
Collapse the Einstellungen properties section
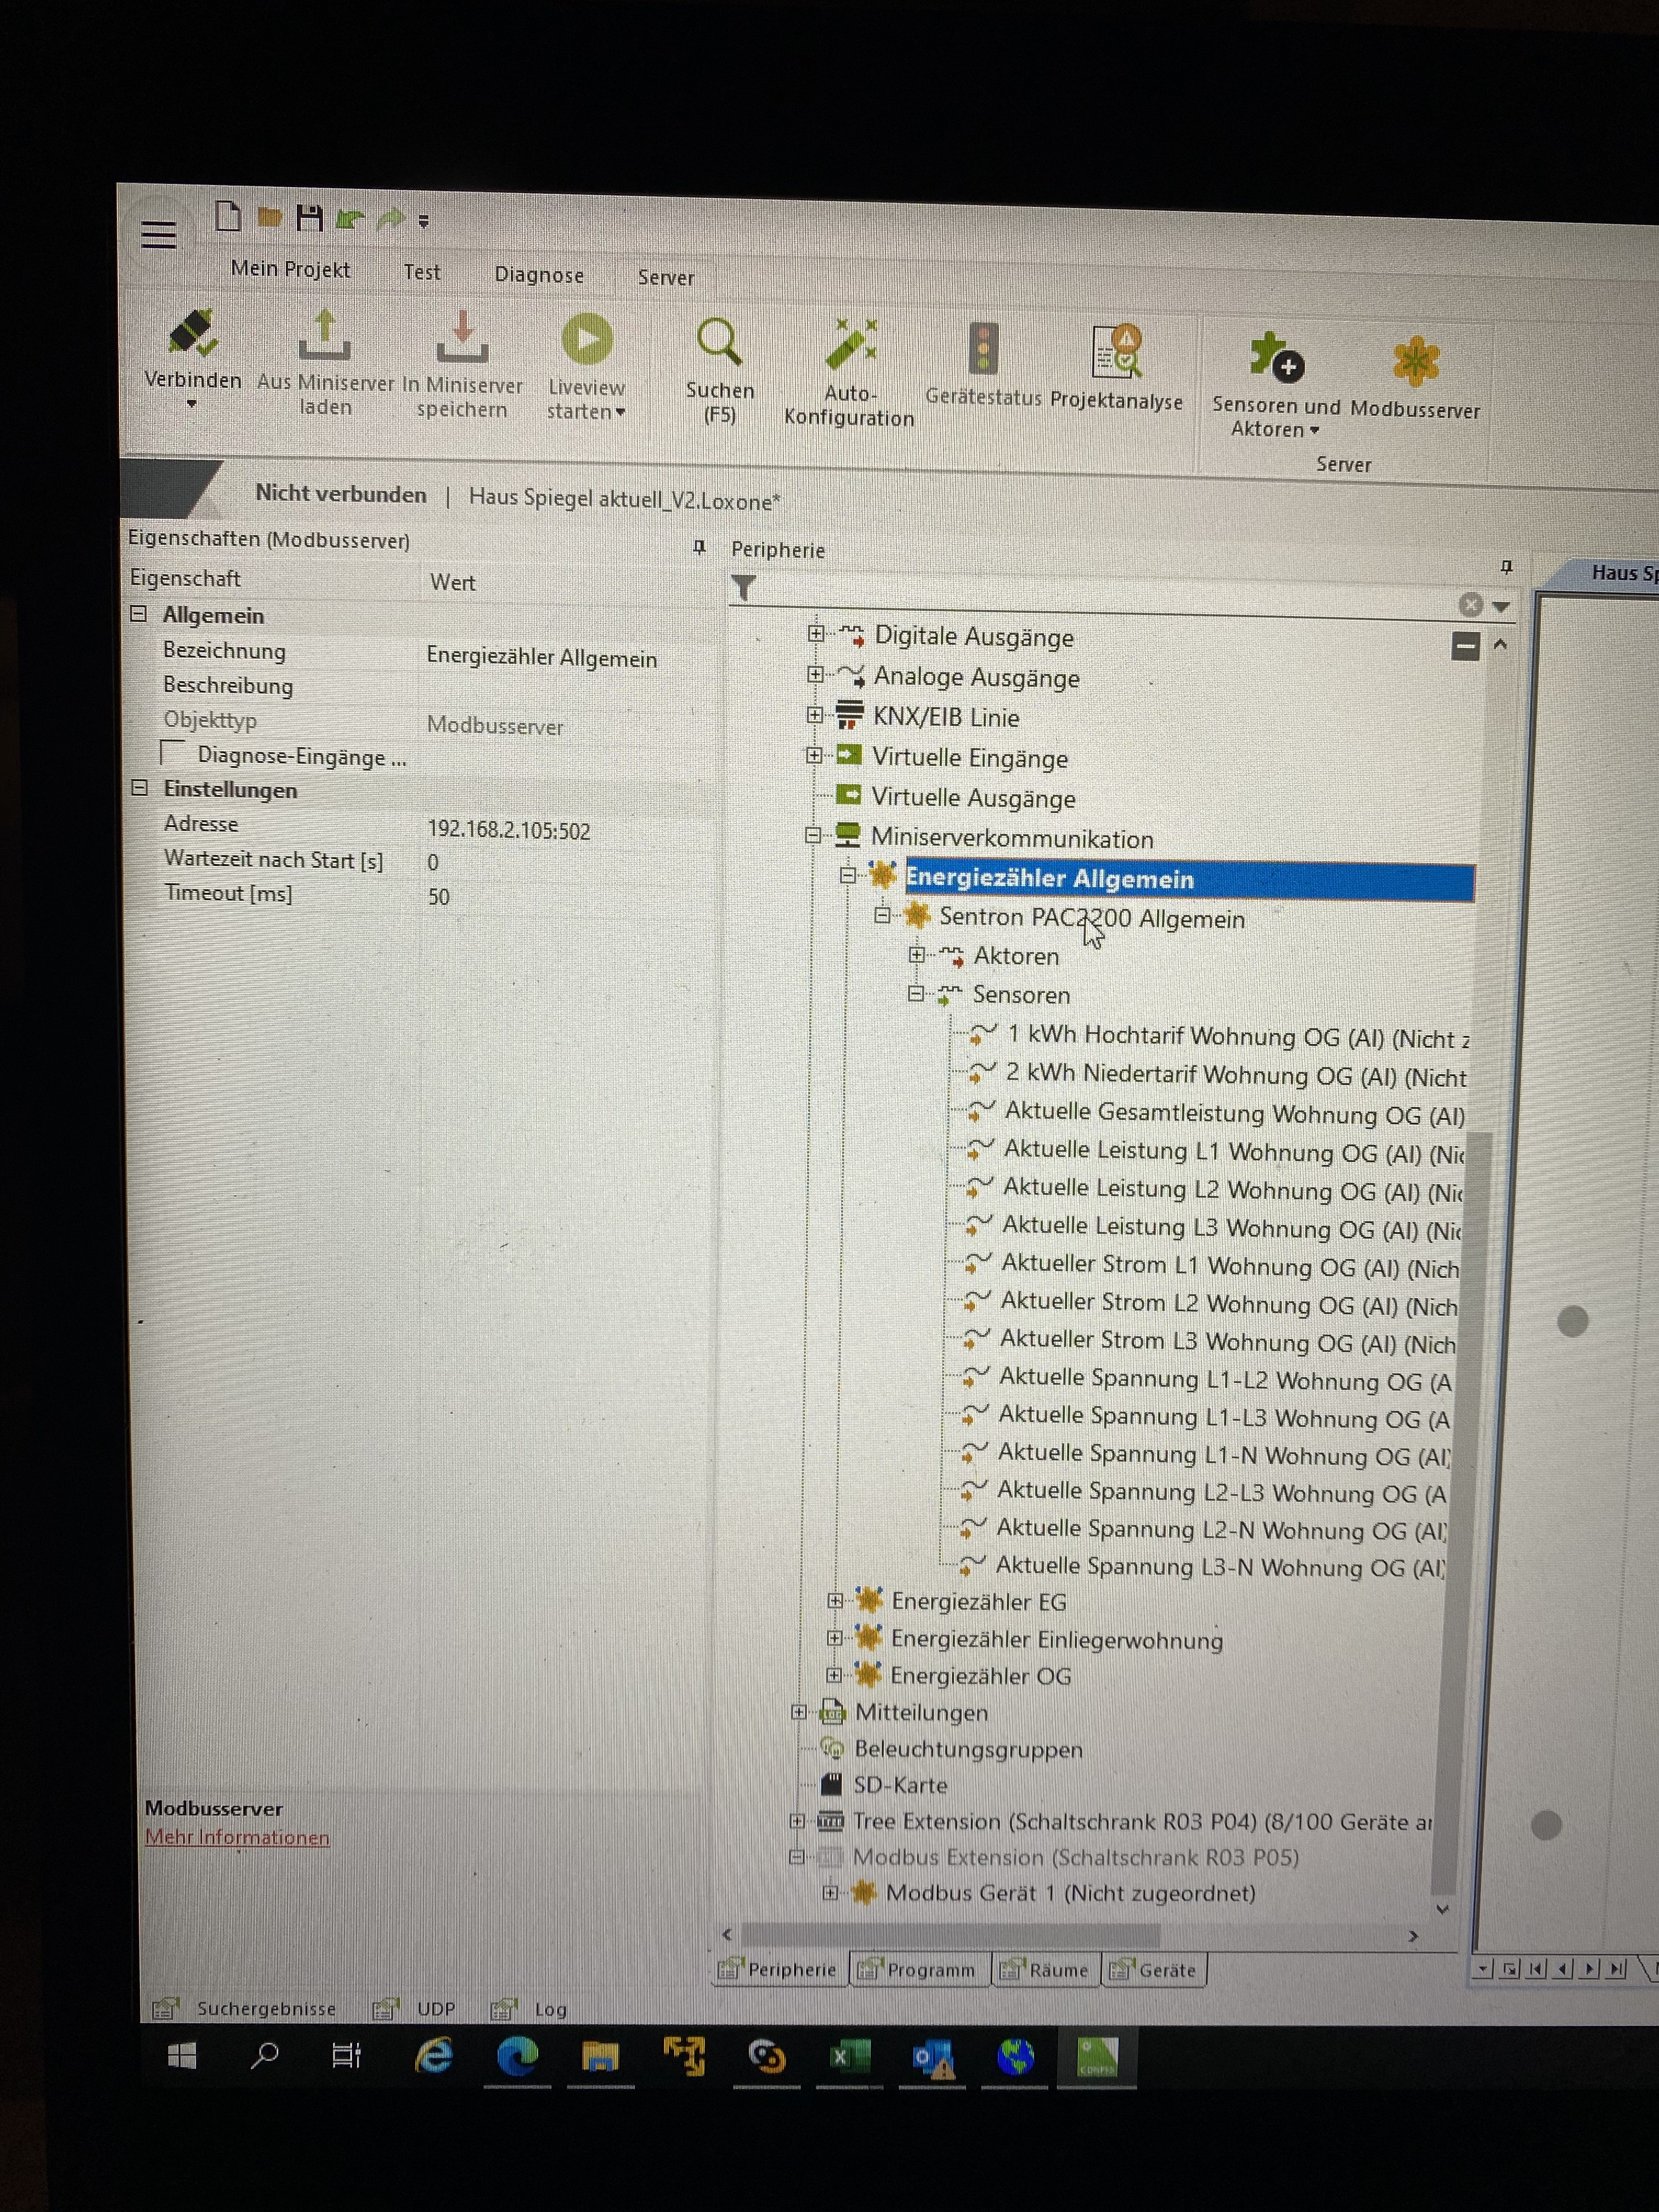click(x=140, y=788)
